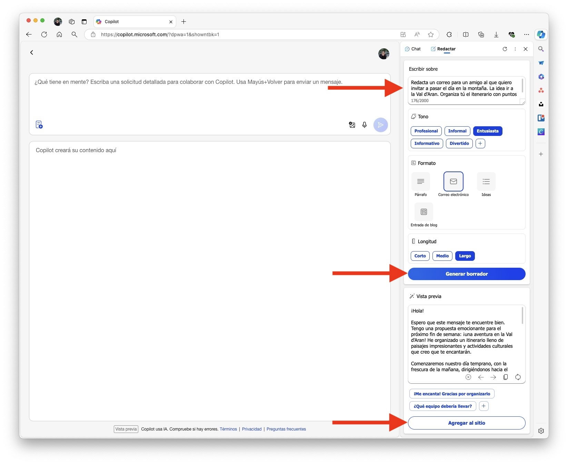
Task: Reload the page with the refresh icon
Action: (x=44, y=34)
